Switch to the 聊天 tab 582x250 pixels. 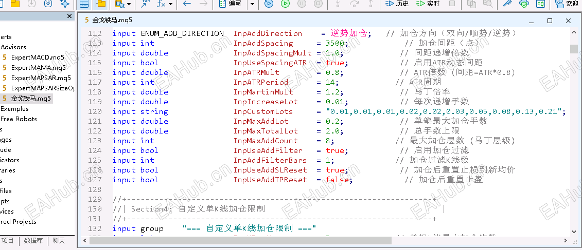[x=58, y=241]
